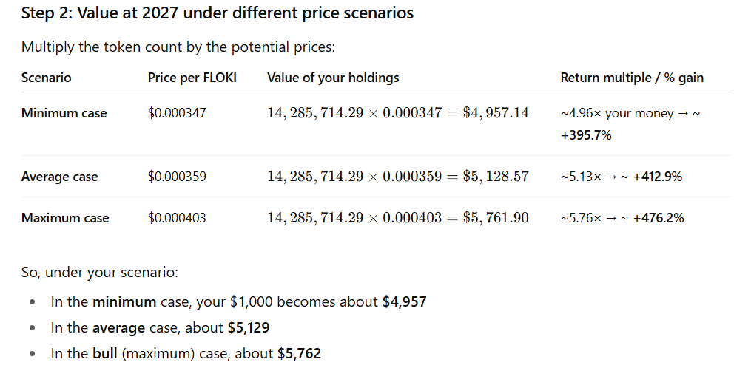This screenshot has height=385, width=751.
Task: Click the Scenario column header
Action: point(46,78)
